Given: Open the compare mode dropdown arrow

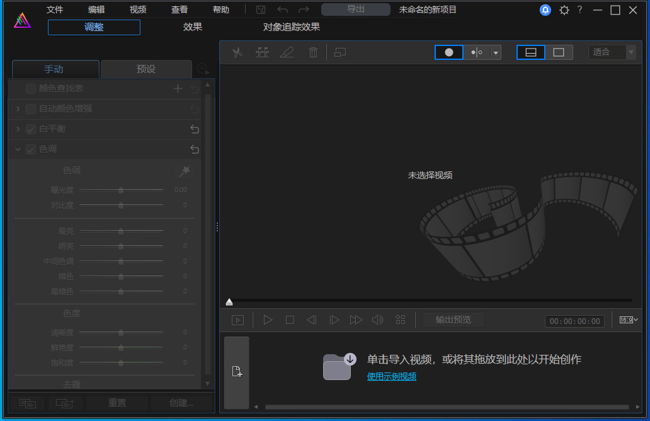Looking at the screenshot, I should [496, 53].
